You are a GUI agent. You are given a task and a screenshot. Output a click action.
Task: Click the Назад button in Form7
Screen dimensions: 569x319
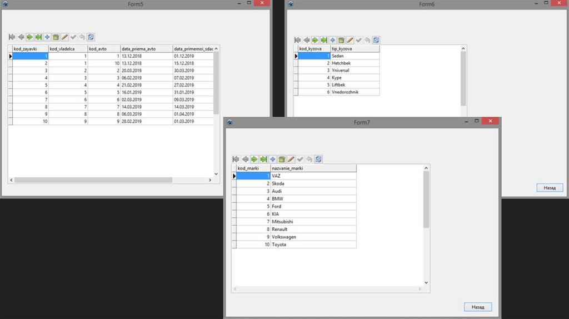(x=478, y=307)
